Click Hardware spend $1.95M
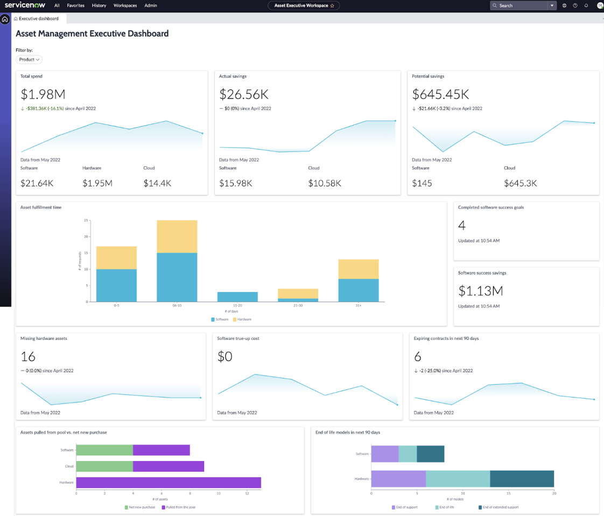Screen dimensions: 604x516 (x=97, y=184)
